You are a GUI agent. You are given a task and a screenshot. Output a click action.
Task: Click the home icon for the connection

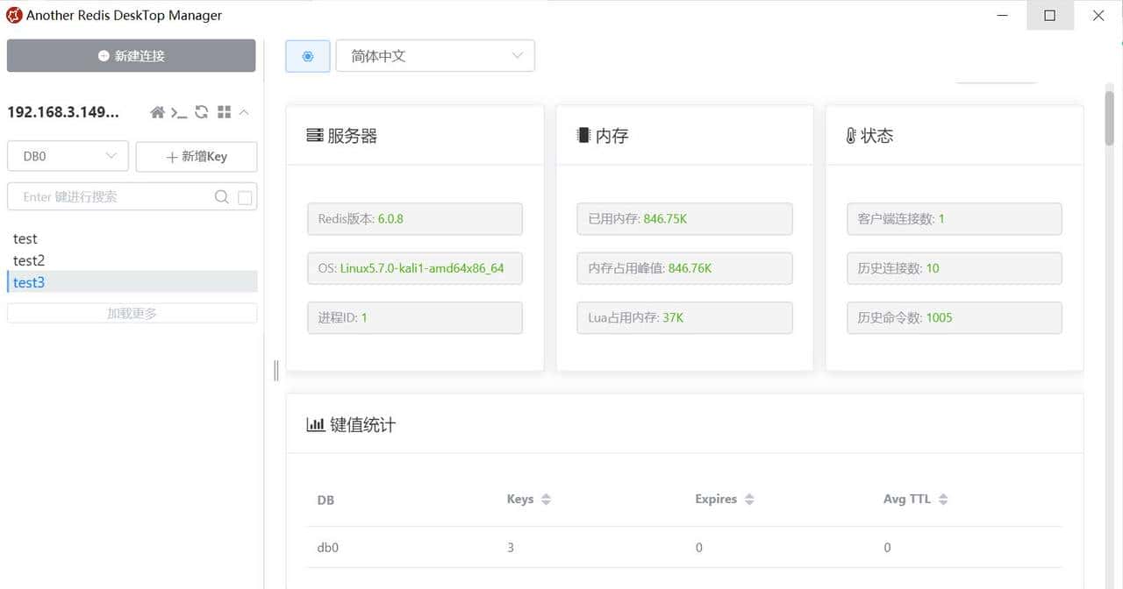coord(157,112)
